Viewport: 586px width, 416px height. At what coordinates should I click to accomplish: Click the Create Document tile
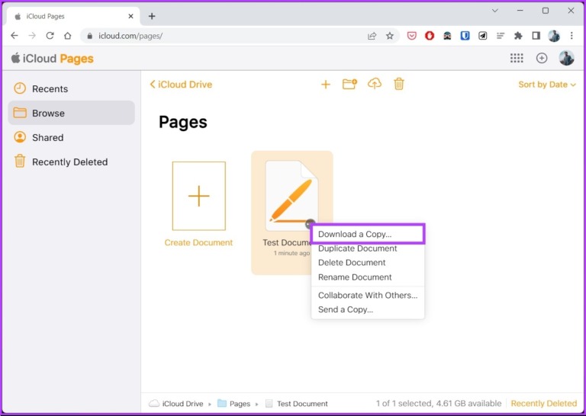point(199,203)
